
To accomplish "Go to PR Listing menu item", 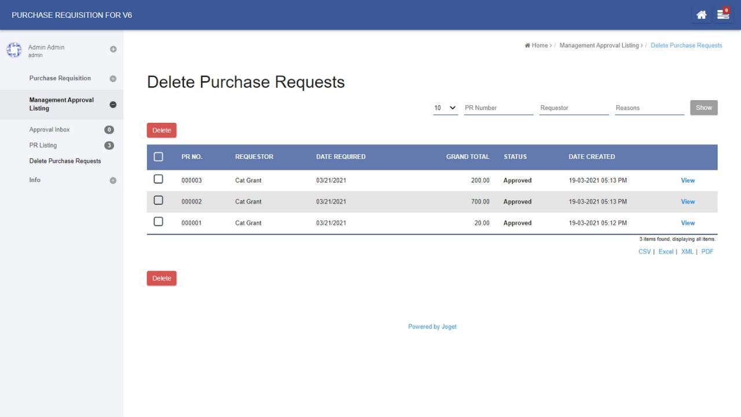I will pyautogui.click(x=43, y=145).
